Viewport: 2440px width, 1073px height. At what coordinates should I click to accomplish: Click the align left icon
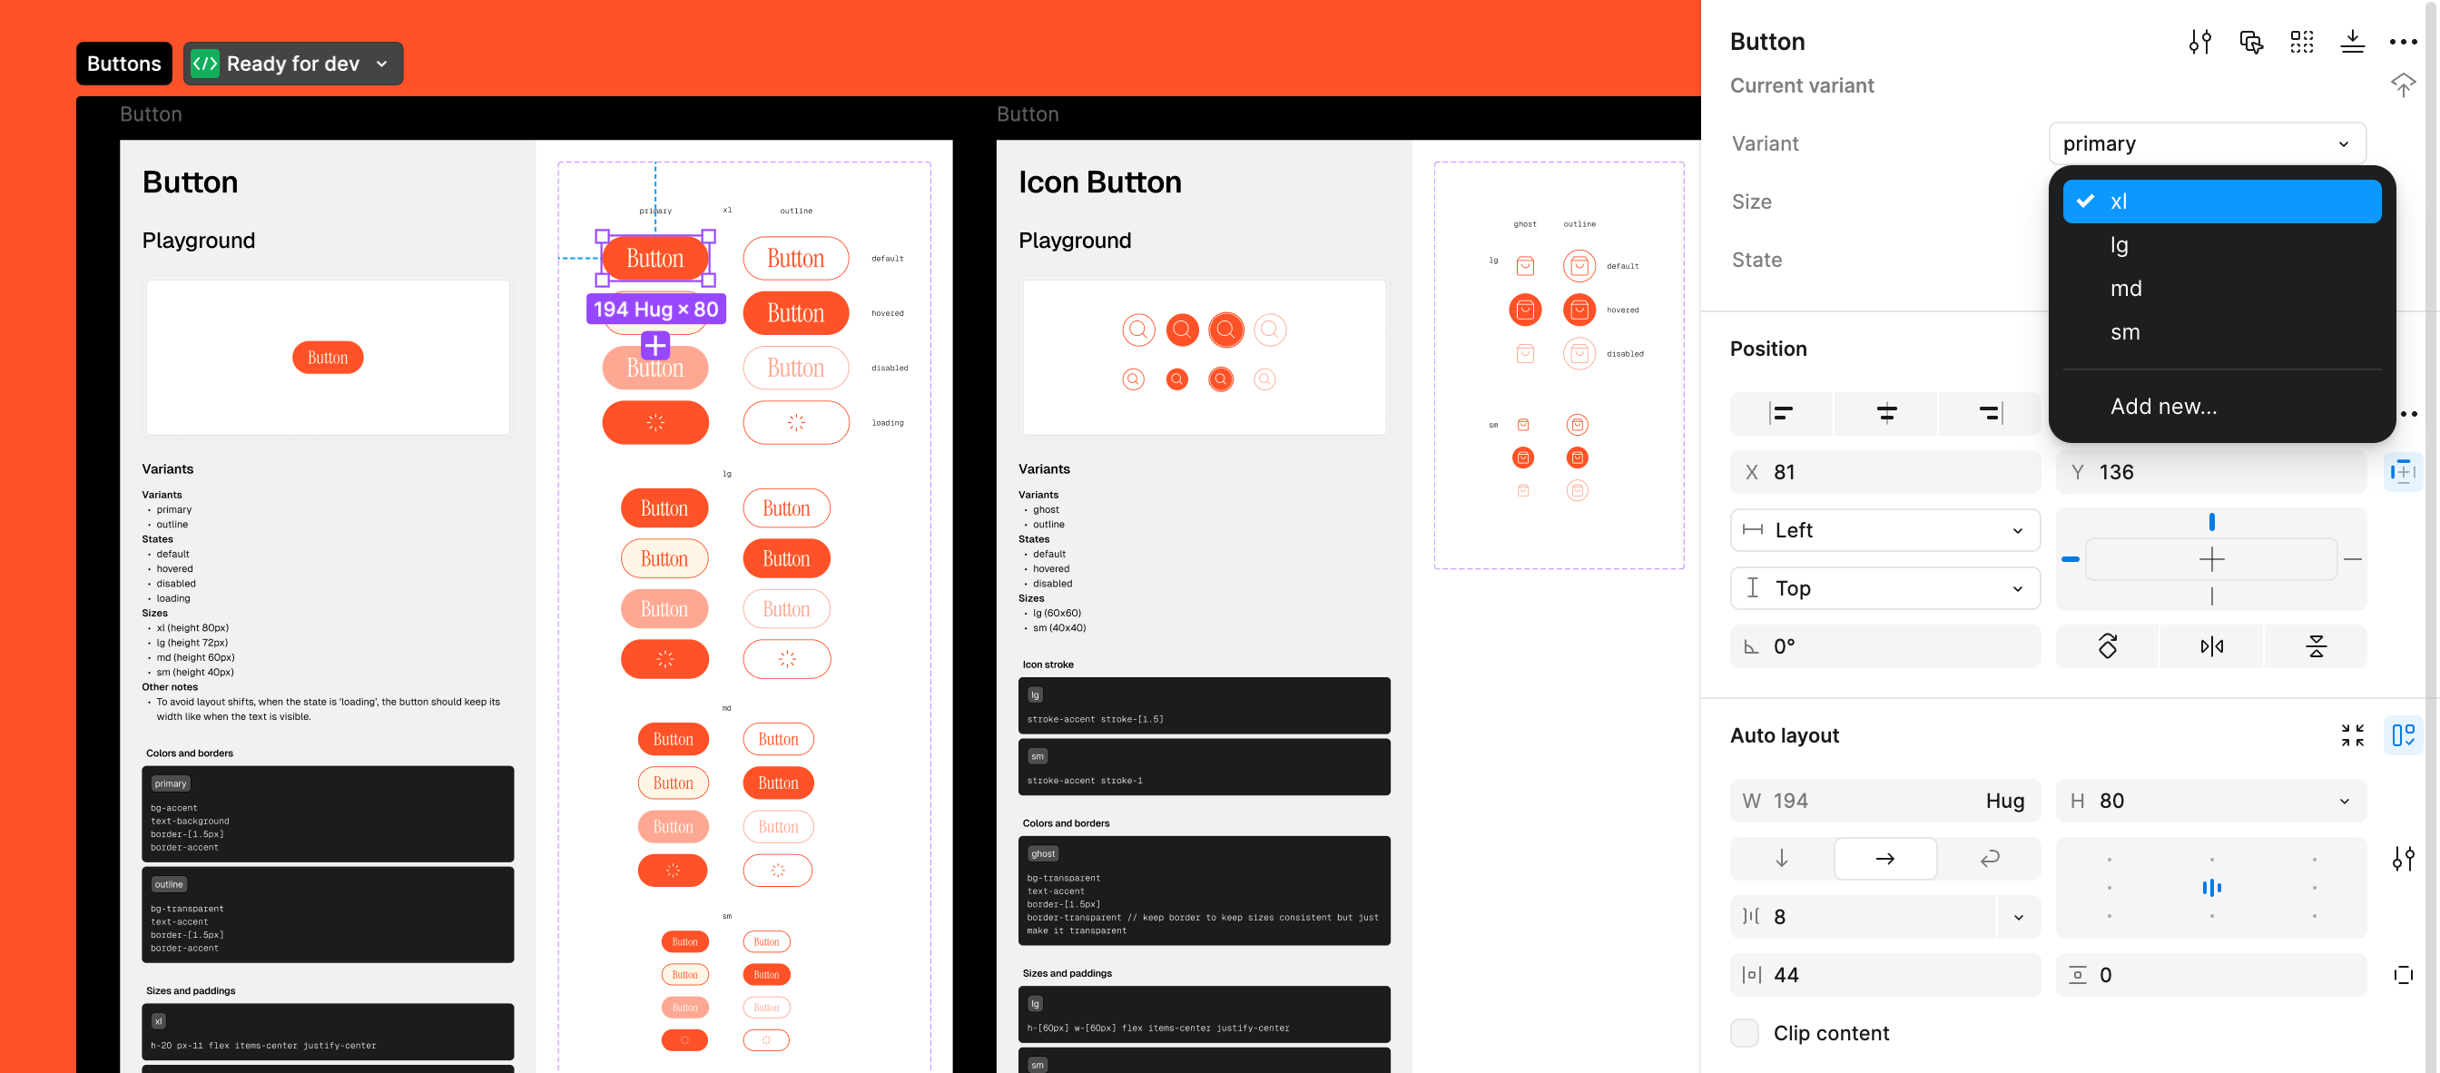click(1781, 413)
